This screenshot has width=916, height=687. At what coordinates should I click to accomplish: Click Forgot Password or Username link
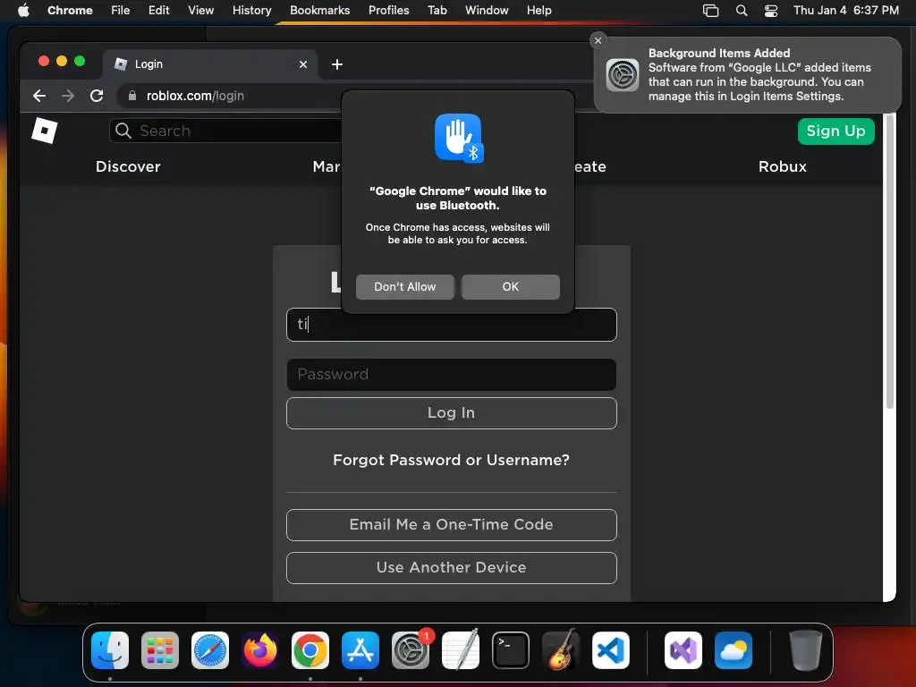click(451, 461)
